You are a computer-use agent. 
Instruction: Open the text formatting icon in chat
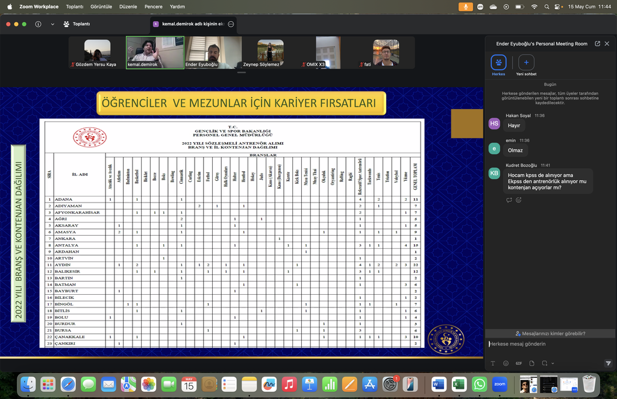pyautogui.click(x=493, y=363)
